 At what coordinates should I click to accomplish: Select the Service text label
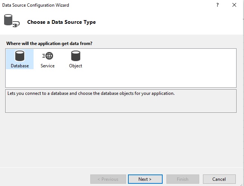click(x=48, y=66)
